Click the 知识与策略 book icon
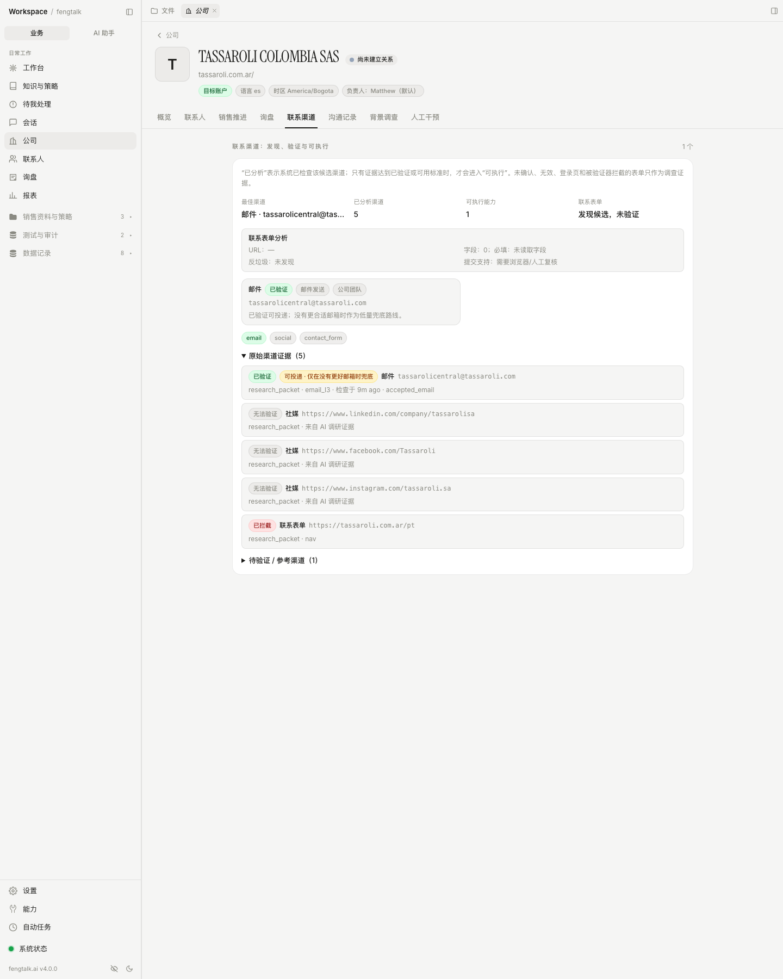 (13, 86)
